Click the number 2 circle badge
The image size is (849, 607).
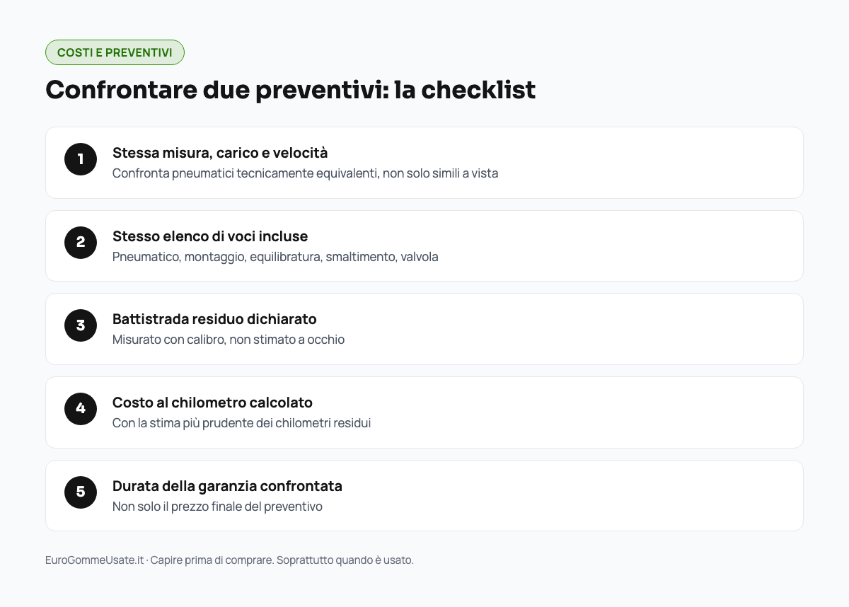pyautogui.click(x=81, y=242)
